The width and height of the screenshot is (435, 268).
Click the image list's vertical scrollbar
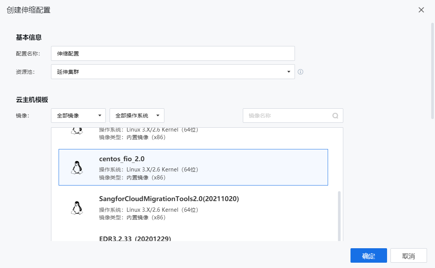click(x=339, y=215)
